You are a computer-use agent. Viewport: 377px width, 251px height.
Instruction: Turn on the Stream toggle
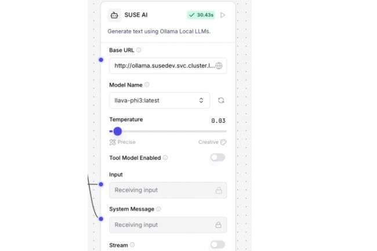click(217, 245)
